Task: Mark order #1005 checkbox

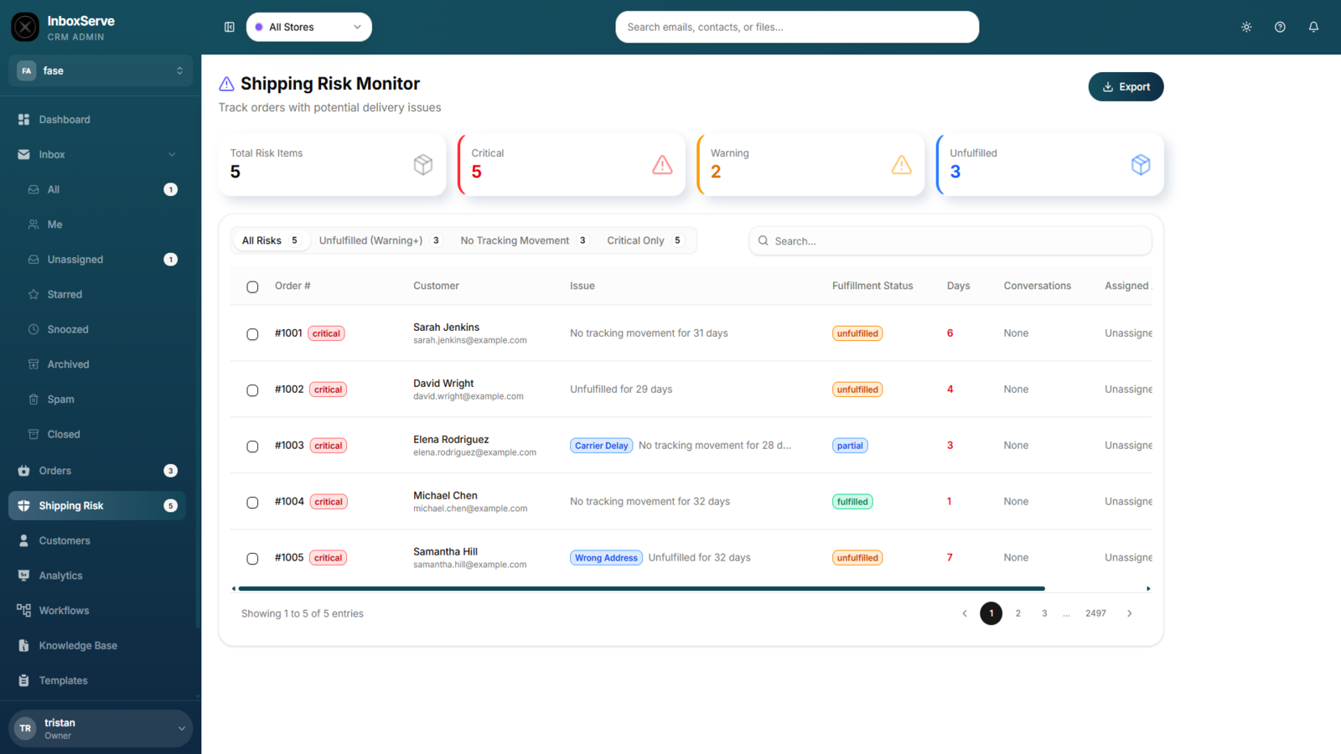Action: coord(252,559)
